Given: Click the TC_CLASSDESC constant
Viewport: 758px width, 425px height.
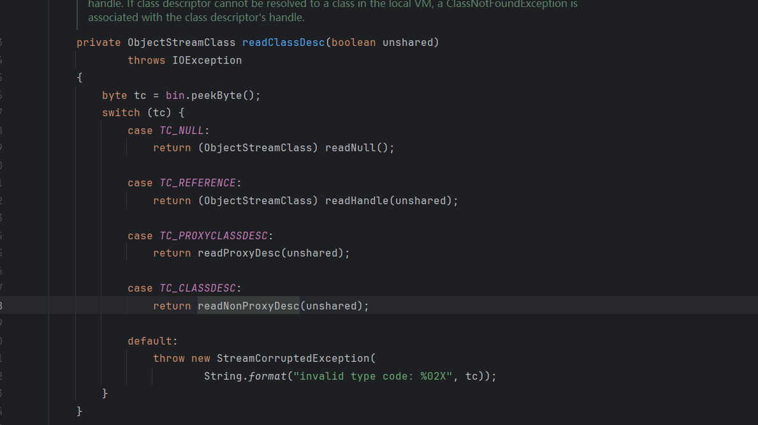Looking at the screenshot, I should (197, 288).
